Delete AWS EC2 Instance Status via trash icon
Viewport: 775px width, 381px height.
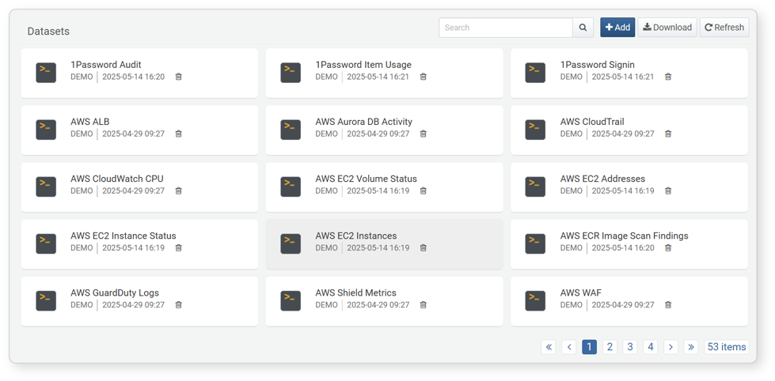tap(178, 247)
